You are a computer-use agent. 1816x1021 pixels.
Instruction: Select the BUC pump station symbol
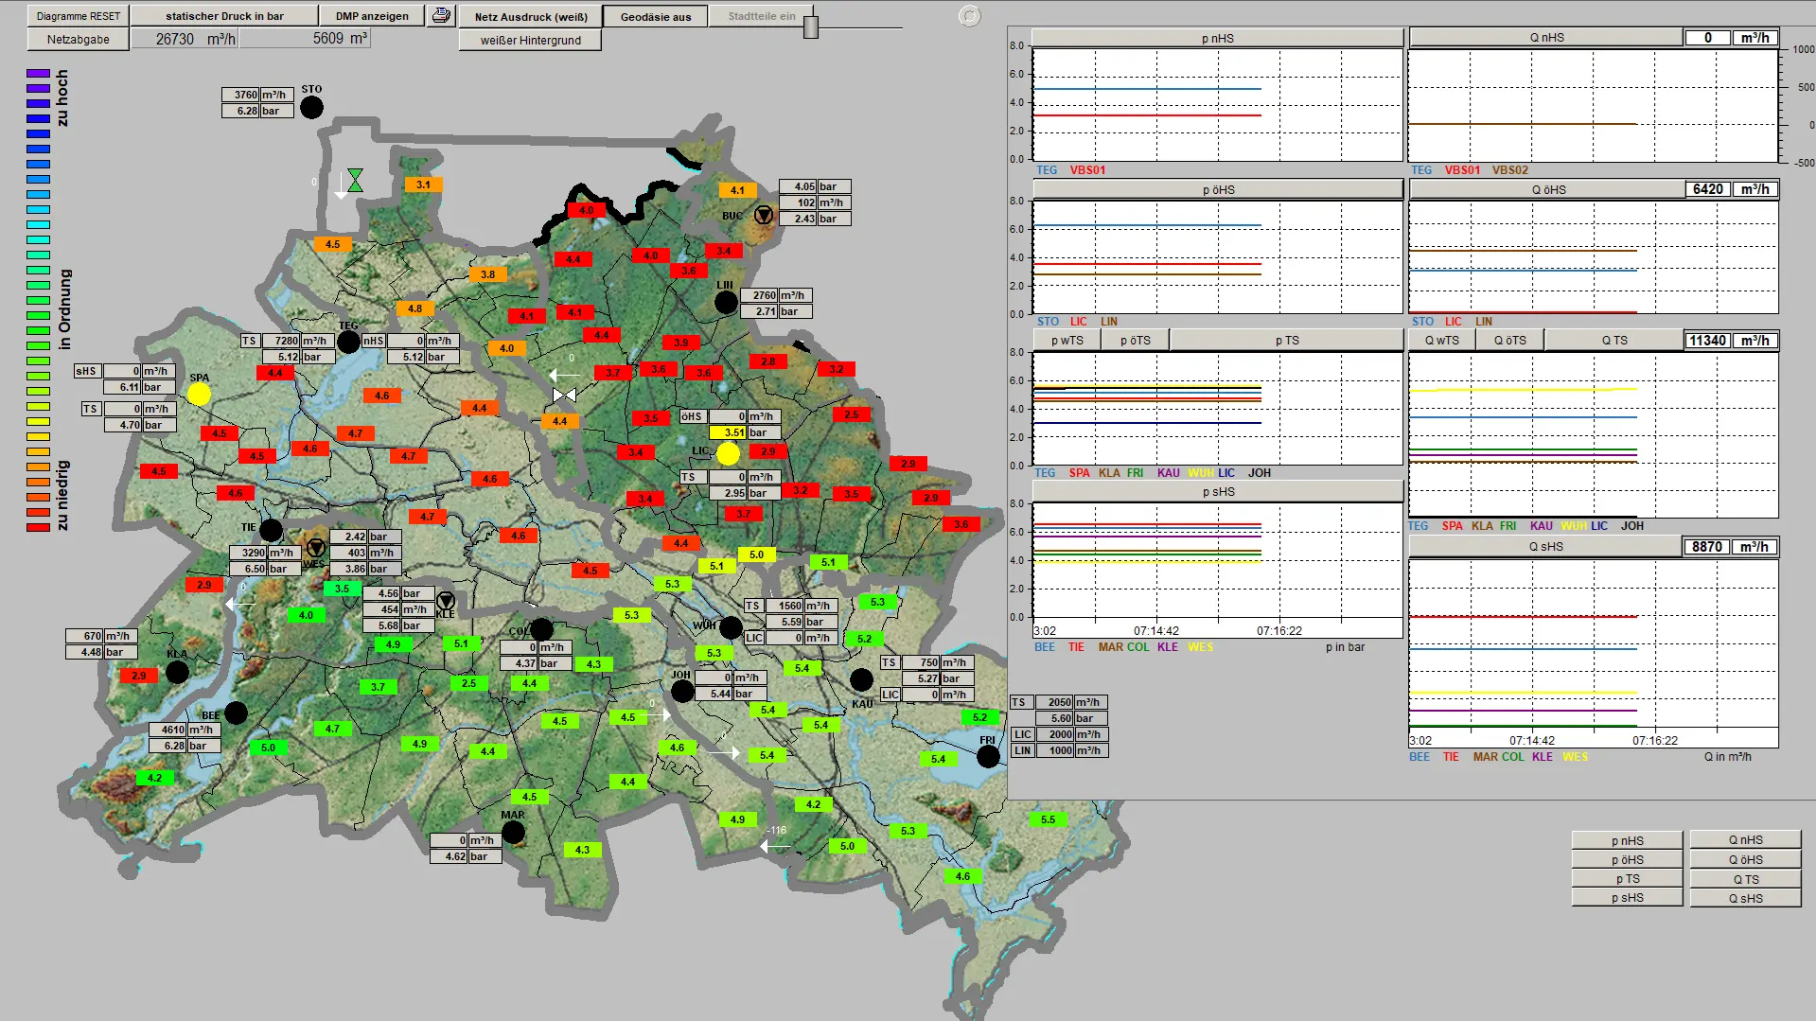click(764, 216)
